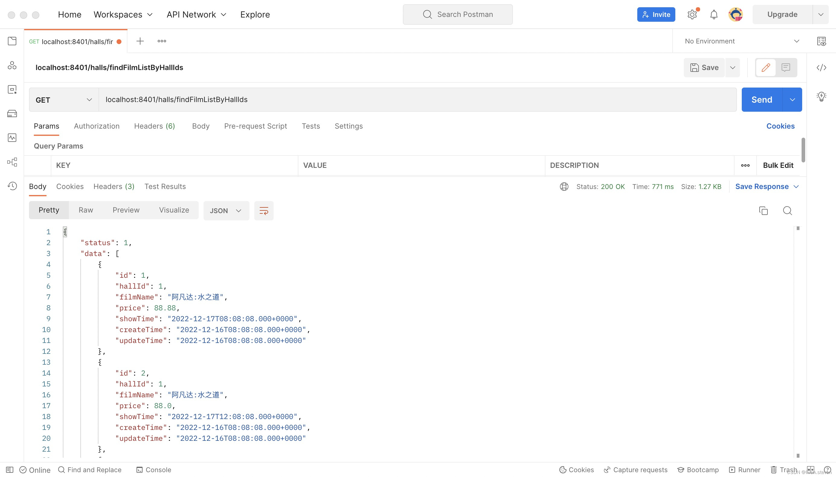Open the notifications bell
Screen dimensions: 836x477
coord(714,14)
